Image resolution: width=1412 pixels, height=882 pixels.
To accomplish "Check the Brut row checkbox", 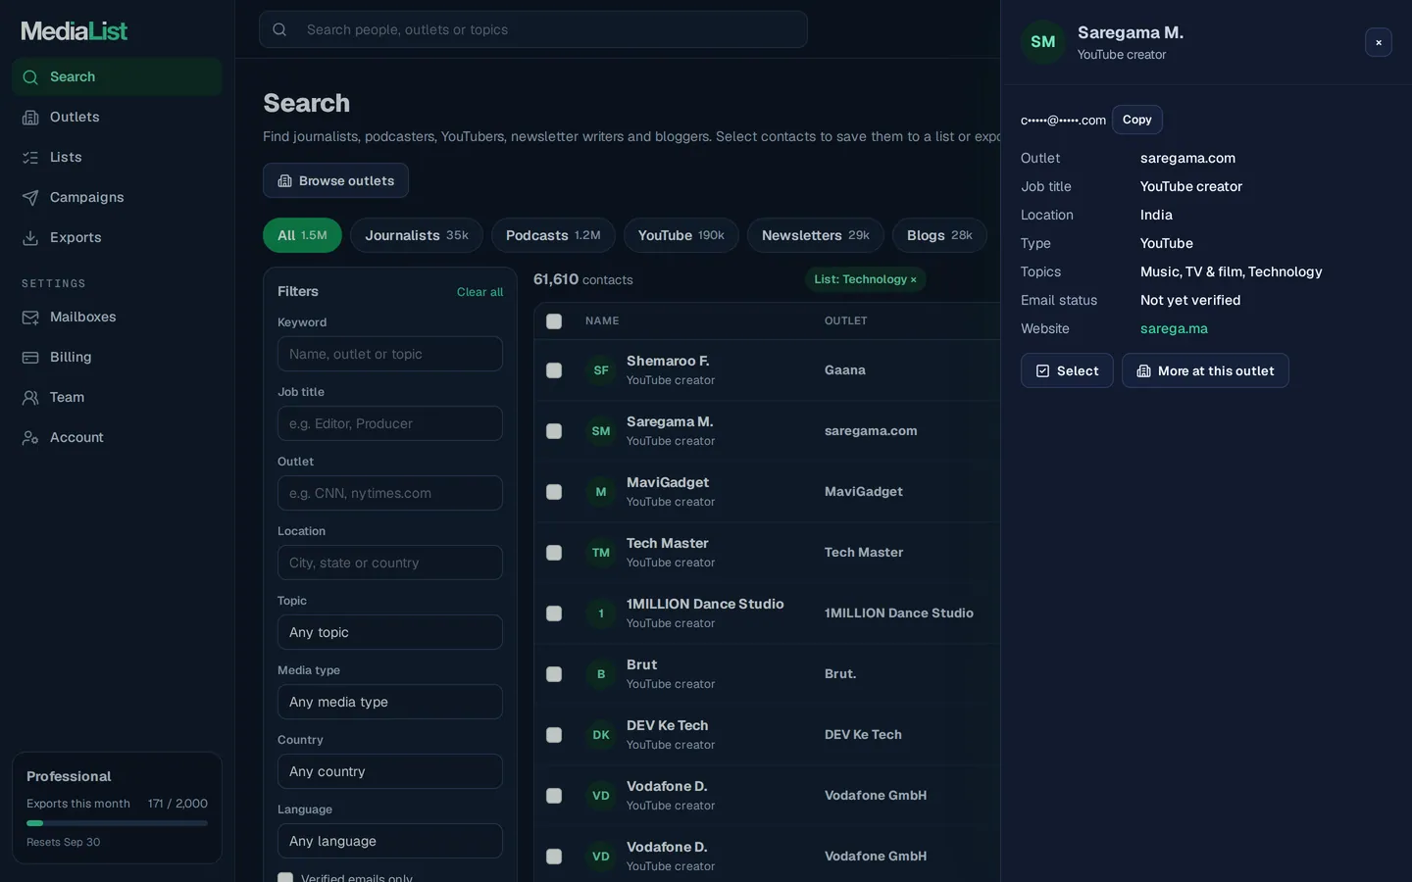I will tap(554, 674).
